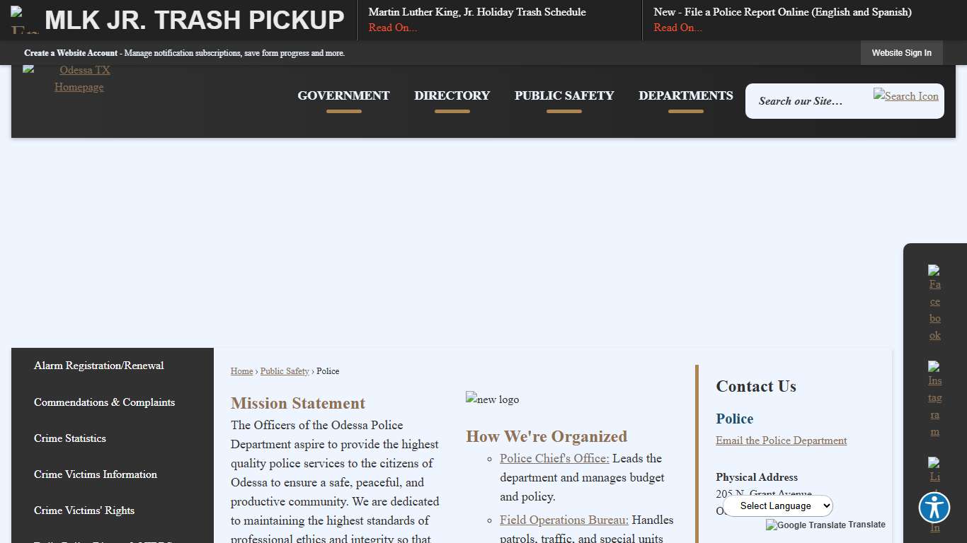Open the Government menu
The height and width of the screenshot is (543, 967).
point(343,95)
